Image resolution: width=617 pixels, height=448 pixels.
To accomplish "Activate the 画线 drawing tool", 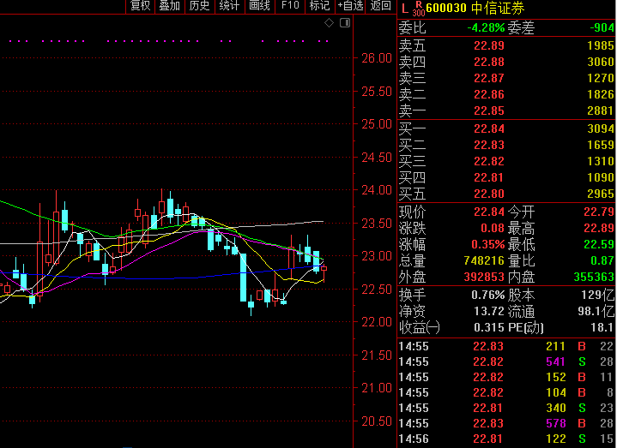I will coord(260,6).
